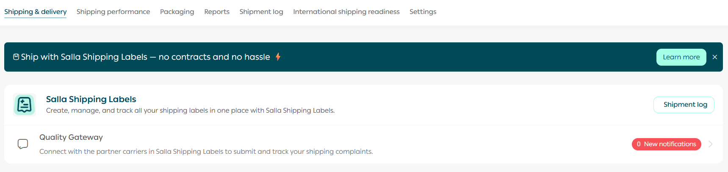This screenshot has height=172, width=728.
Task: Go to the Reports tab
Action: click(x=217, y=12)
